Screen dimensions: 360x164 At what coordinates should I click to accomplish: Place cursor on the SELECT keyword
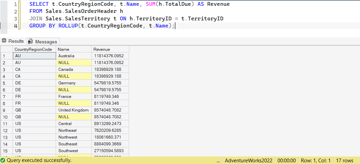pos(39,4)
